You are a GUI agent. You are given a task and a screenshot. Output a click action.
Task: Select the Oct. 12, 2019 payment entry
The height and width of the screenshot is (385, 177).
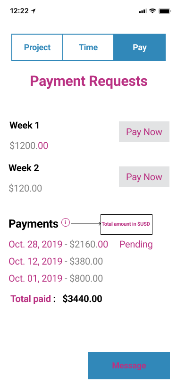[x=56, y=262]
